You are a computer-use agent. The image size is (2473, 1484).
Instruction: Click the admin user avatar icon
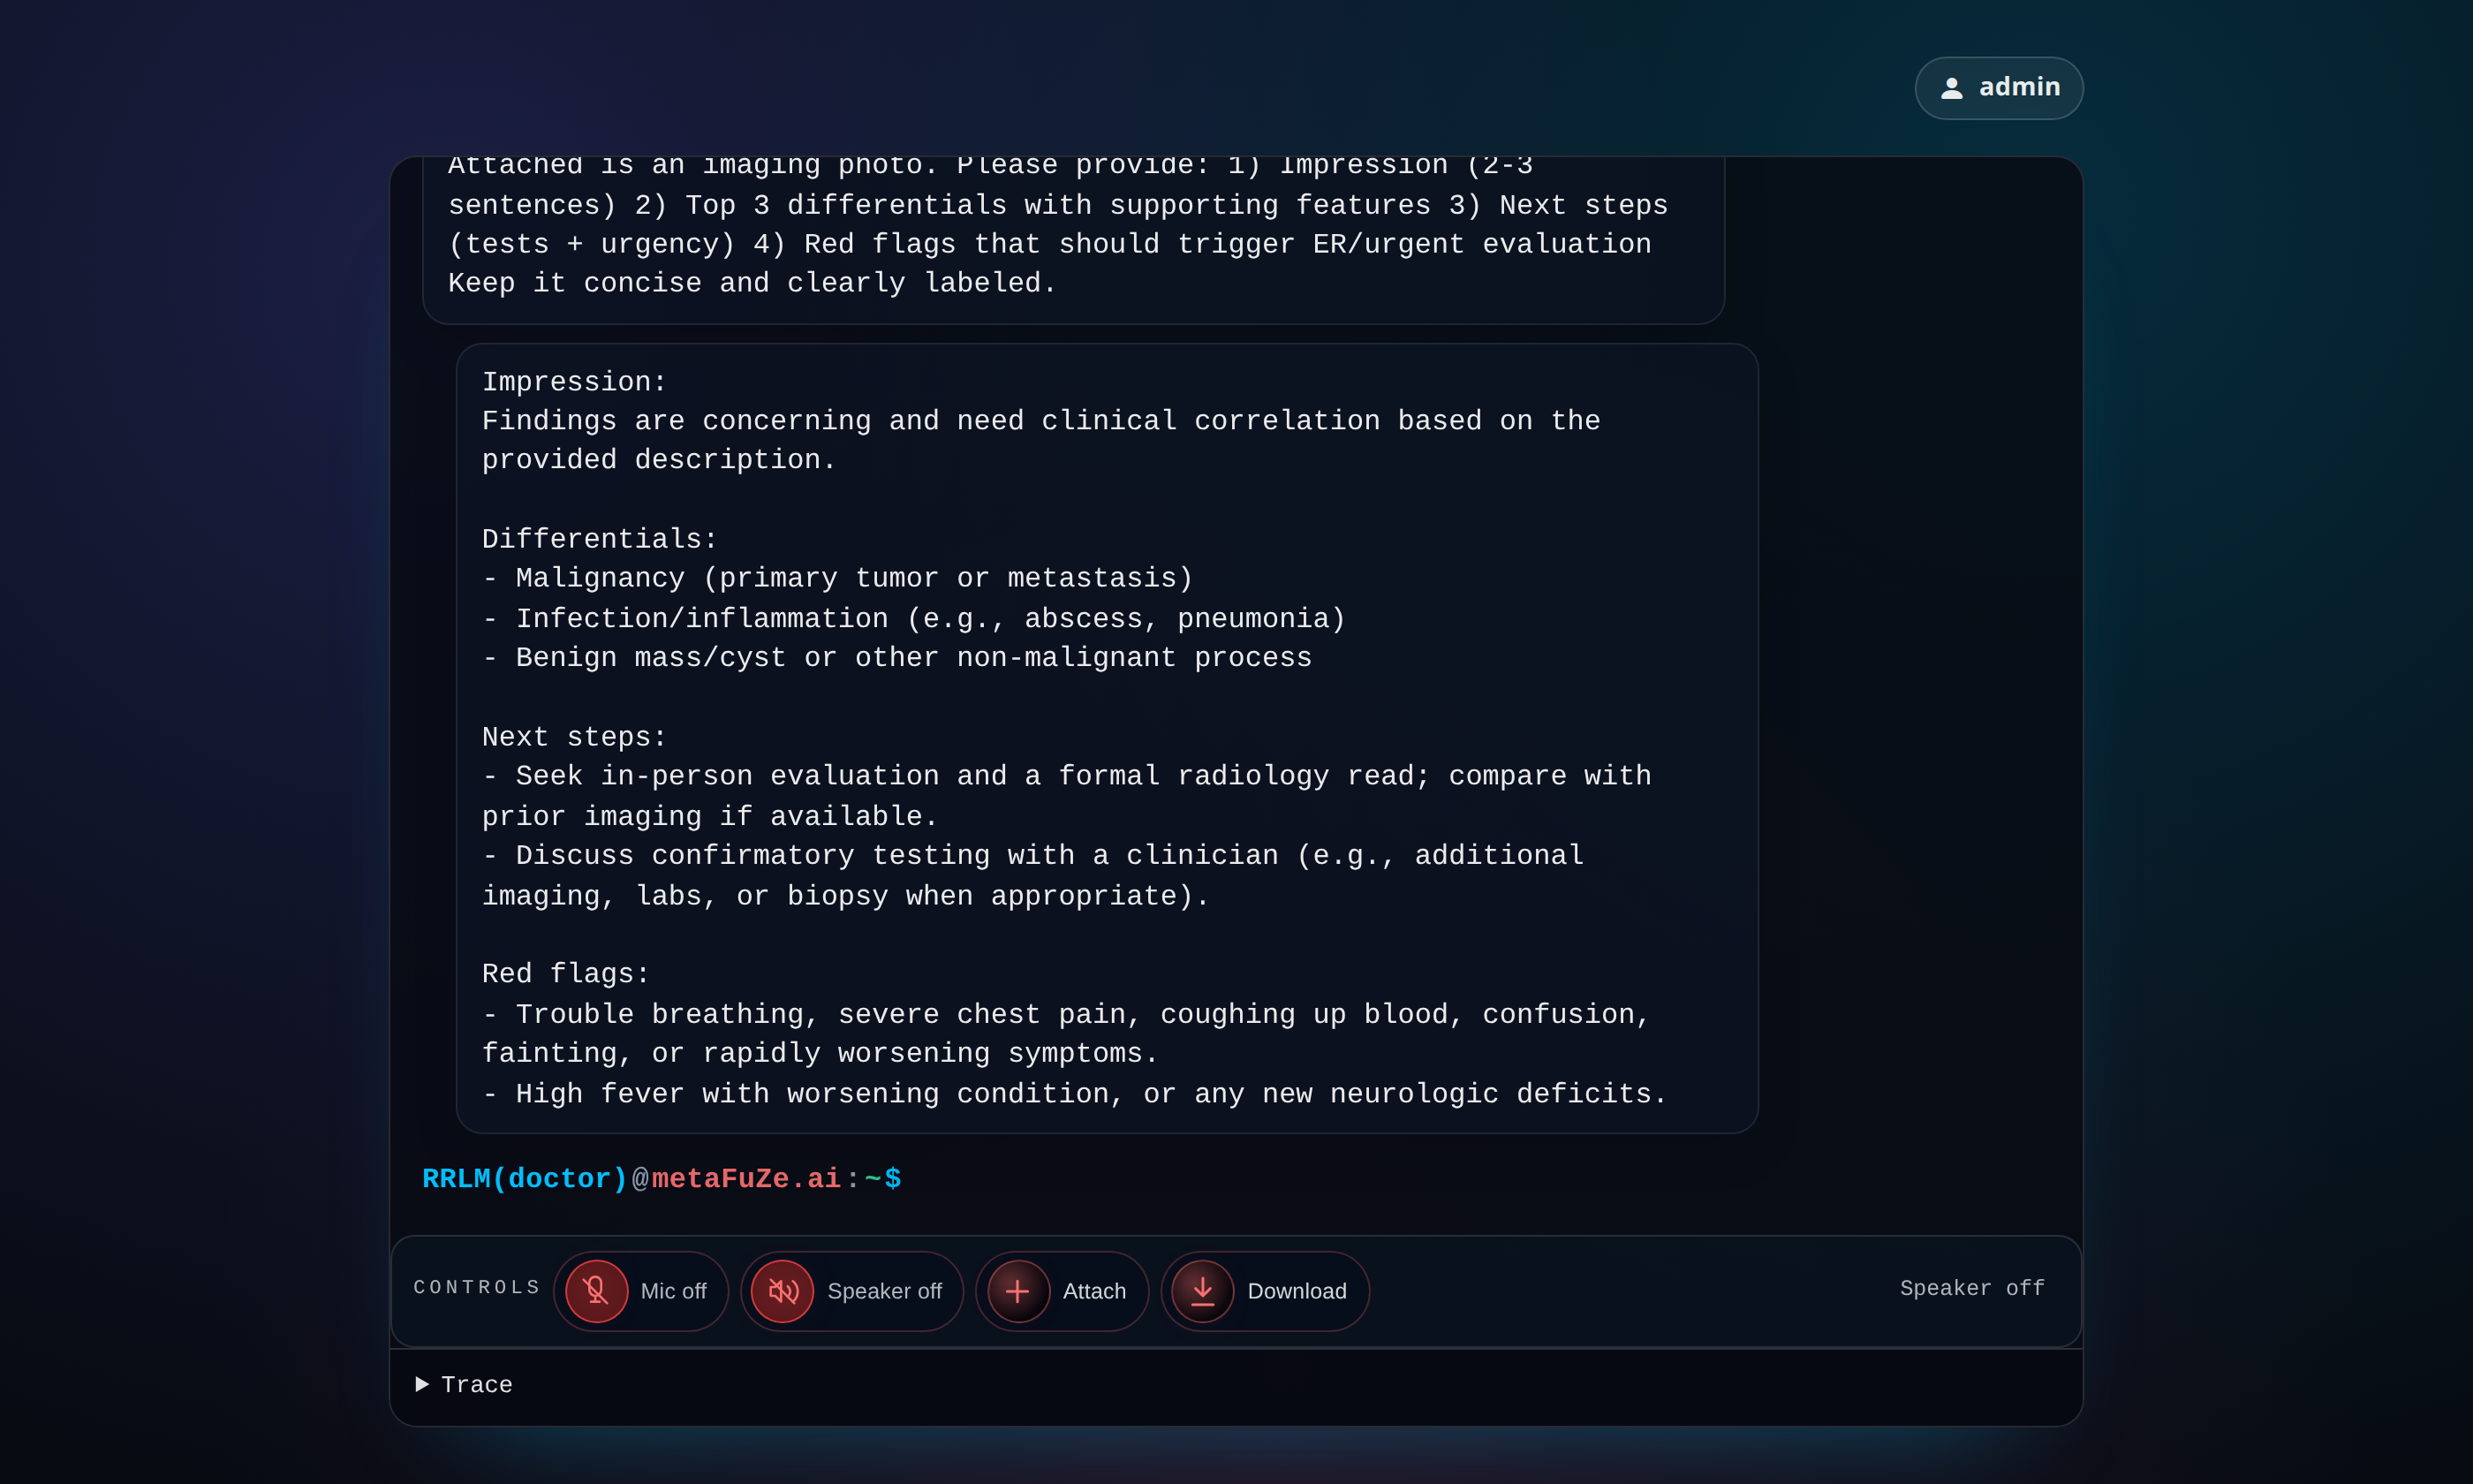pyautogui.click(x=1951, y=88)
